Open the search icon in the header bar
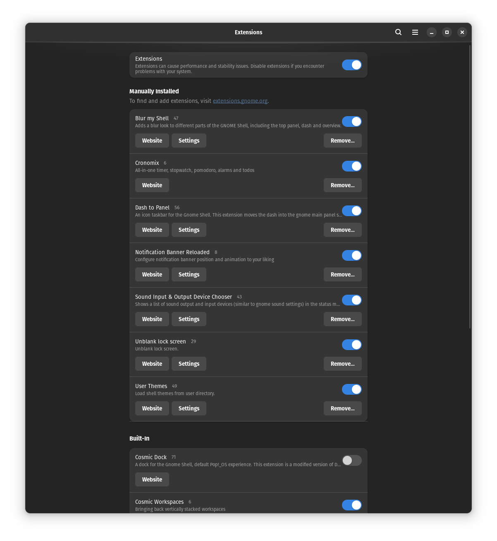The width and height of the screenshot is (497, 541). (x=398, y=32)
